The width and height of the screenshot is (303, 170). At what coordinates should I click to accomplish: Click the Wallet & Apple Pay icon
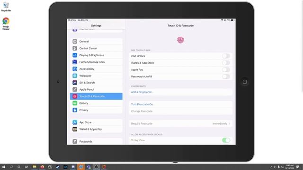pos(75,129)
